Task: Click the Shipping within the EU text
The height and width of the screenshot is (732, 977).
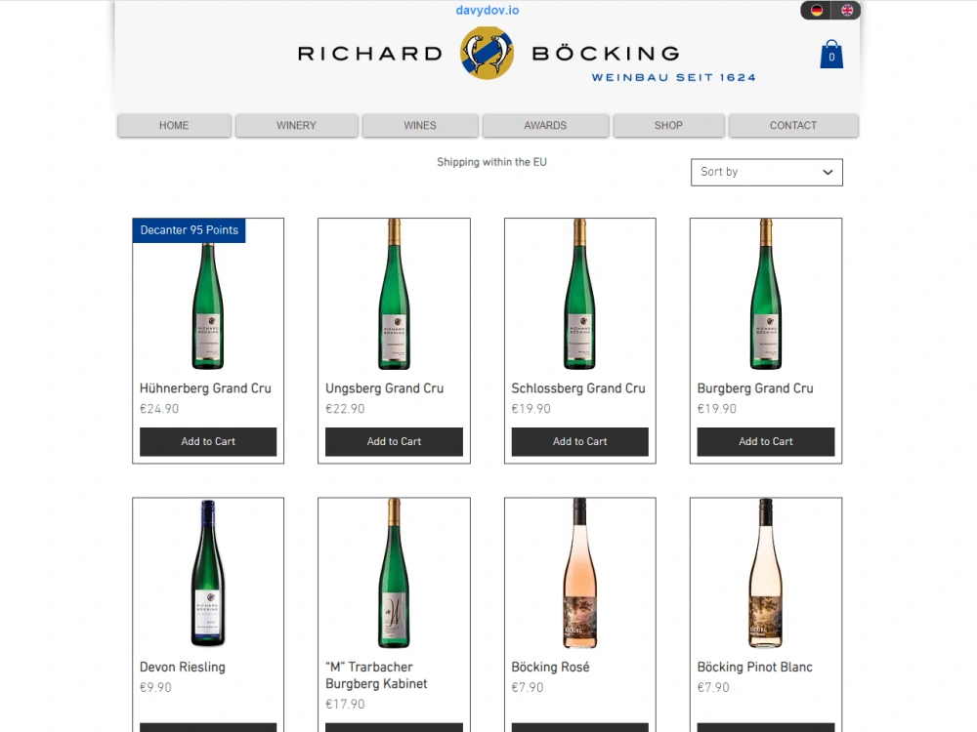Action: click(491, 162)
